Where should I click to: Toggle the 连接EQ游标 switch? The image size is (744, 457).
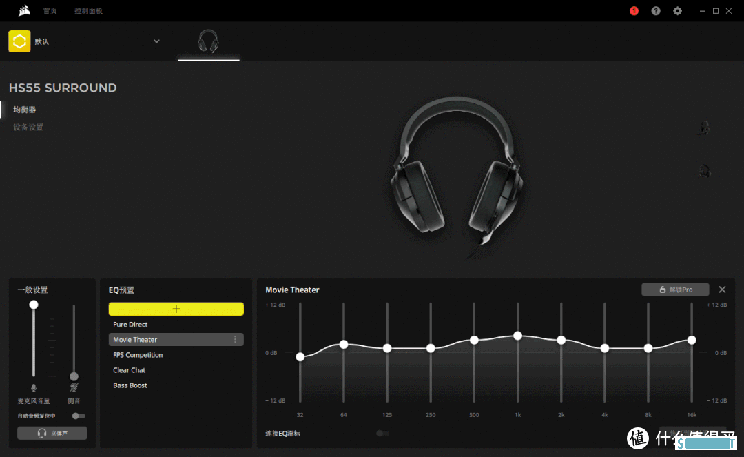(x=382, y=434)
